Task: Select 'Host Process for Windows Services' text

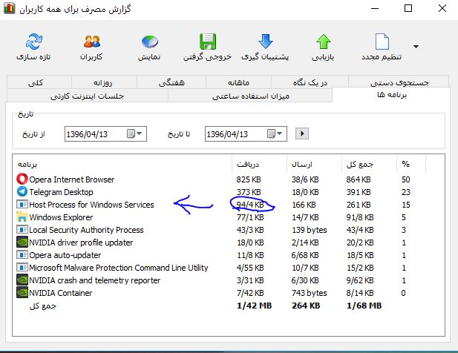Action: (x=91, y=205)
